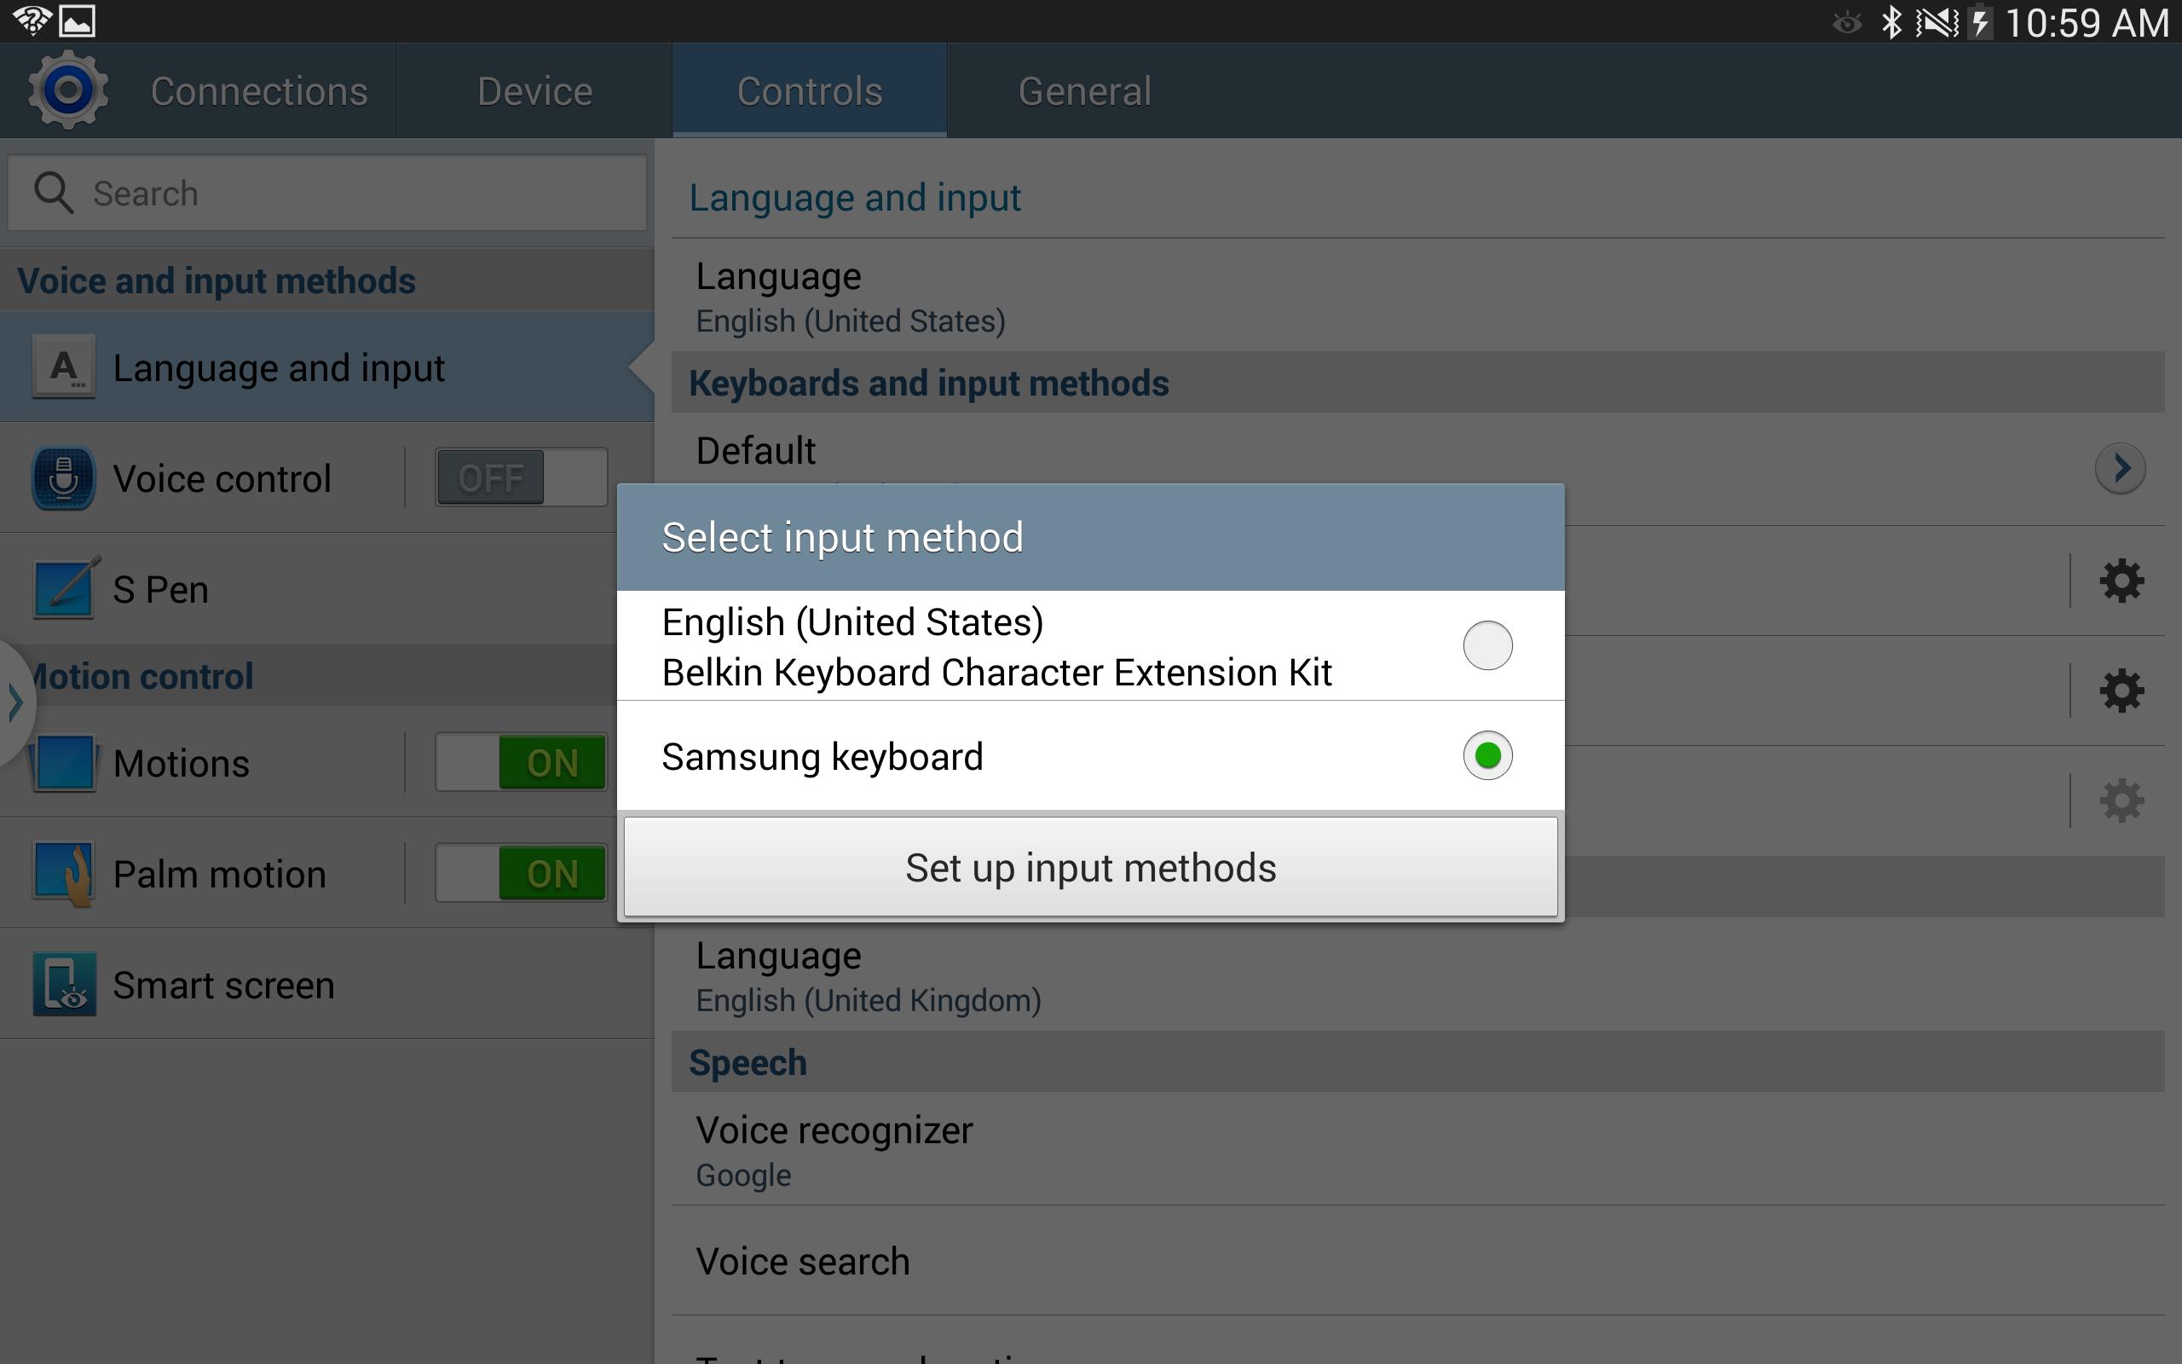Click Set up input methods button

point(1090,868)
